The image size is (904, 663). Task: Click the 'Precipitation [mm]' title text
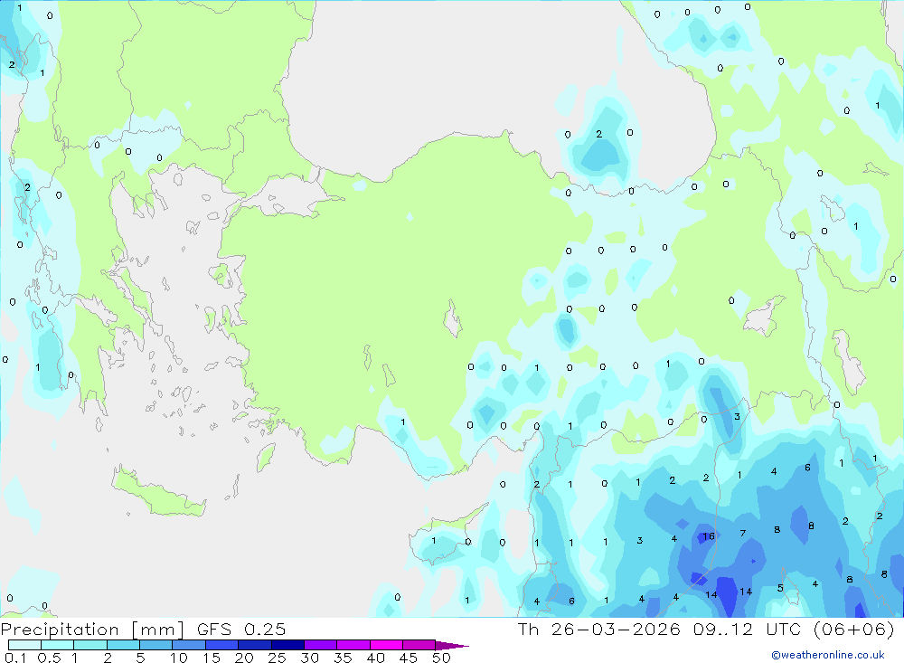point(92,630)
